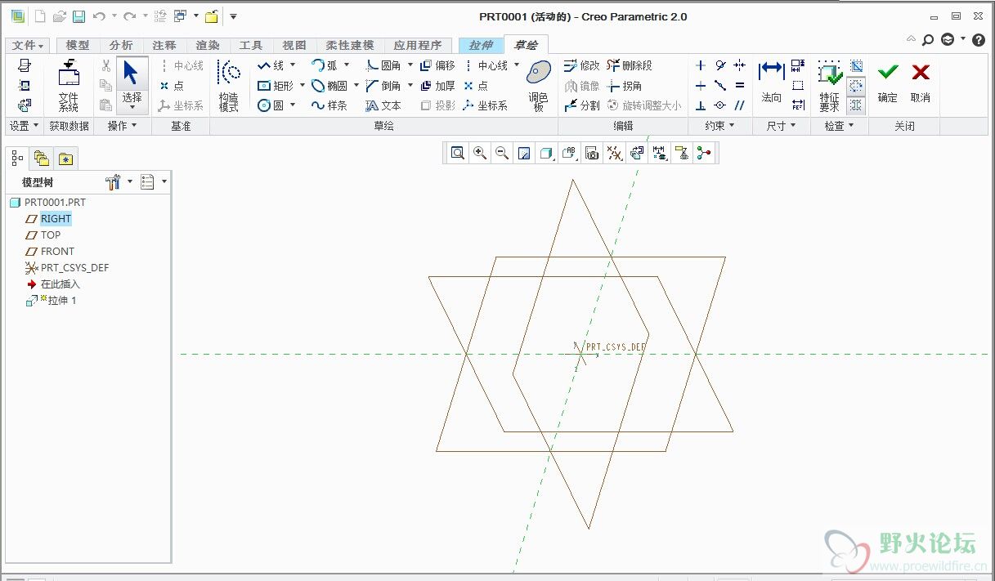The image size is (995, 581).
Task: Toggle the repaint icon in graphics toolbar
Action: click(524, 153)
